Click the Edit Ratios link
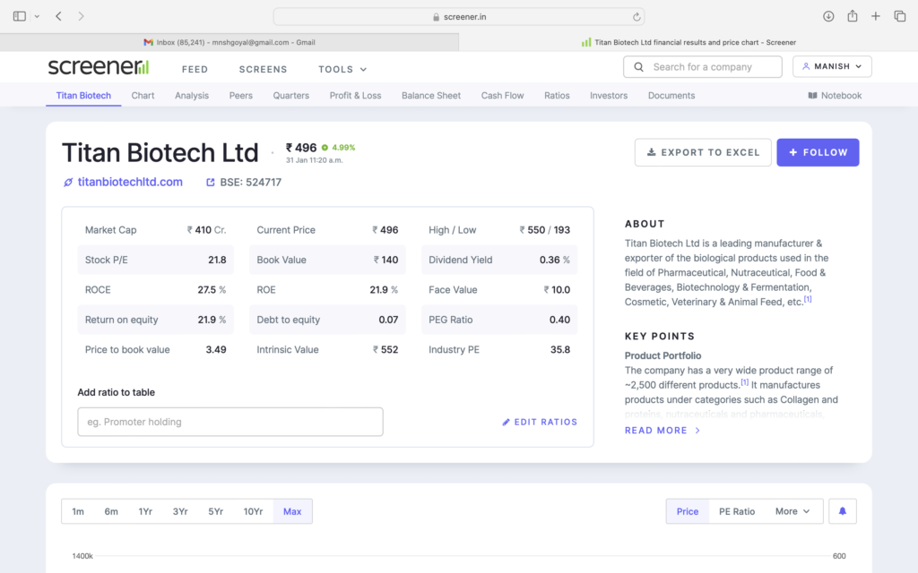This screenshot has height=573, width=918. click(x=540, y=423)
